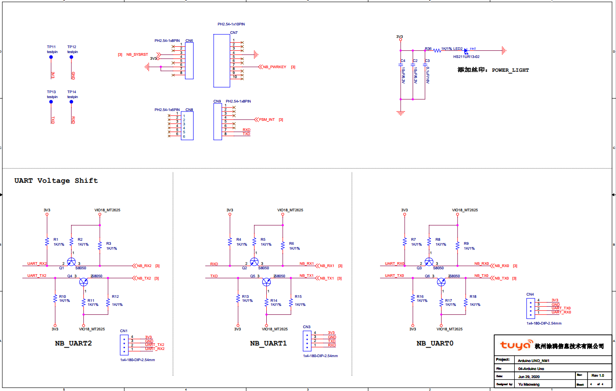Screen dimensions: 616x391
Task: Select resistor R17 symbol
Action: [441, 303]
